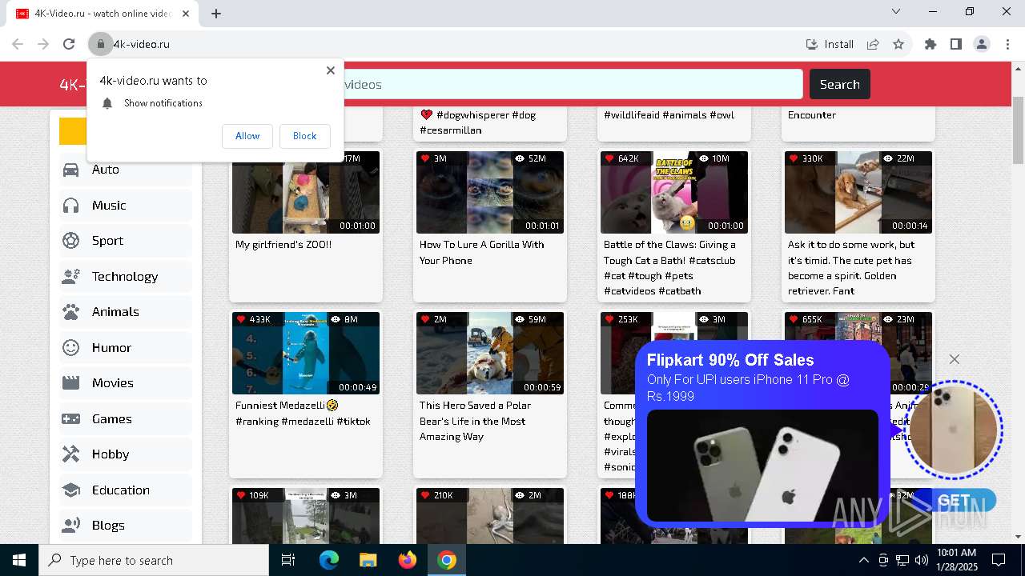Click the address bar URL
This screenshot has height=576, width=1025.
coord(141,44)
